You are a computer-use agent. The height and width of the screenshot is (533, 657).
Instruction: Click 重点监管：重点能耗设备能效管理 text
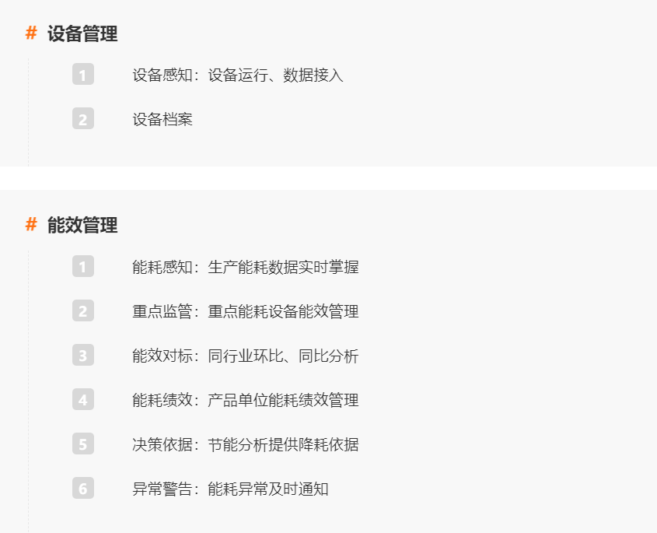[246, 311]
